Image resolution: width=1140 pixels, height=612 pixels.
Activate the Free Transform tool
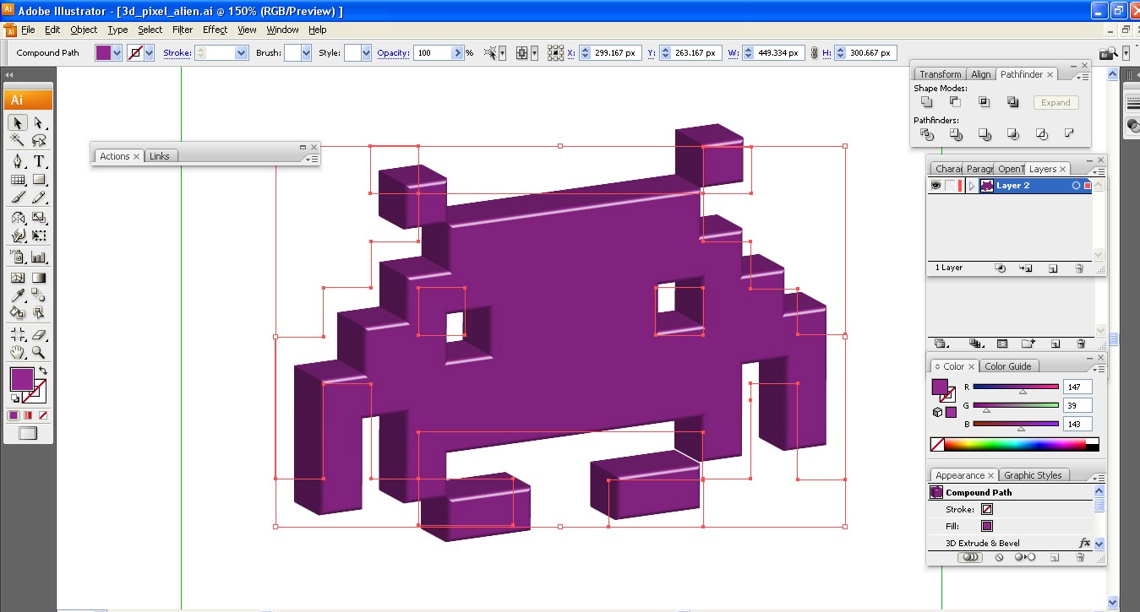pos(39,236)
